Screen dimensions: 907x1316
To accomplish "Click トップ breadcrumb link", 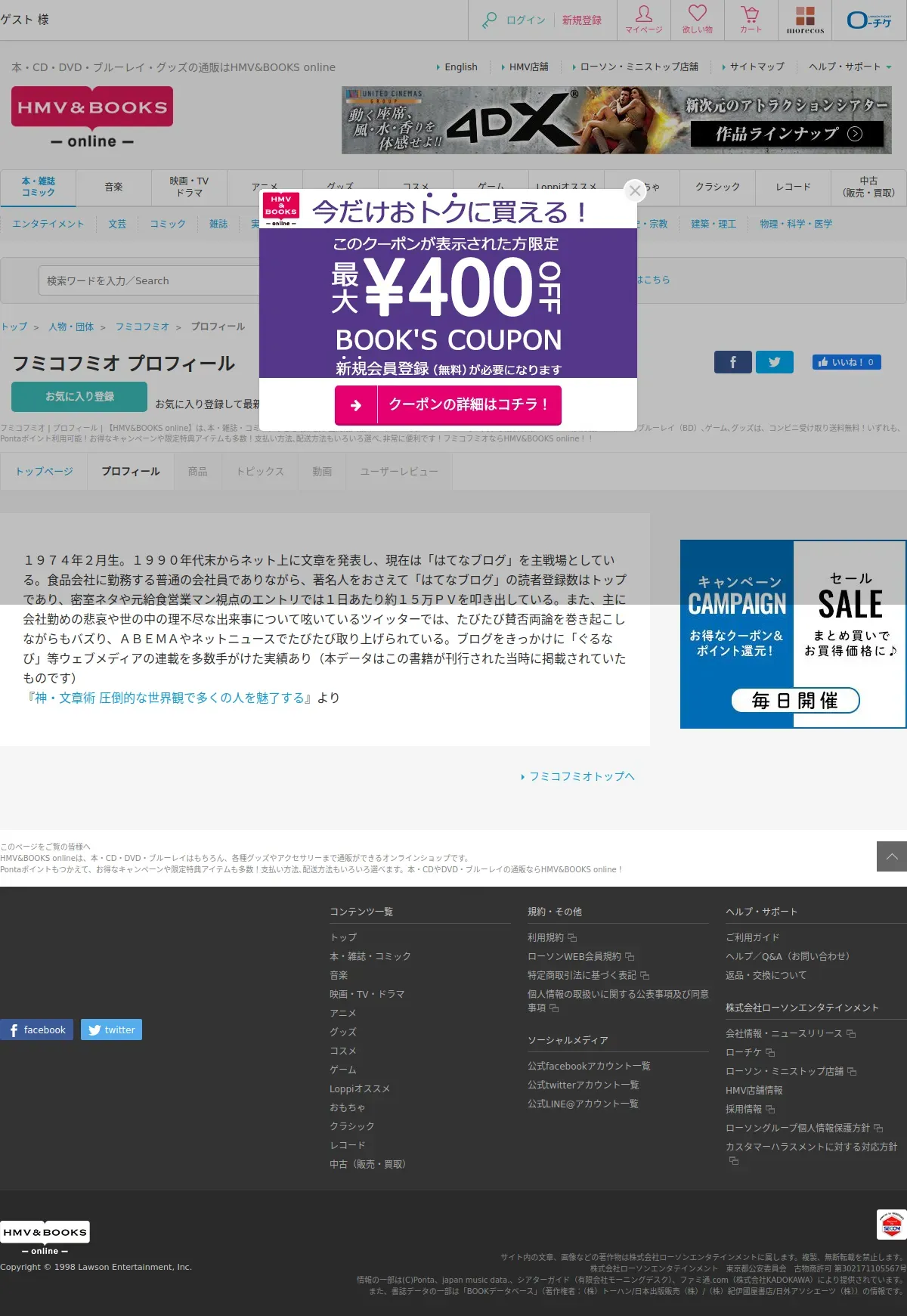I will pyautogui.click(x=14, y=327).
